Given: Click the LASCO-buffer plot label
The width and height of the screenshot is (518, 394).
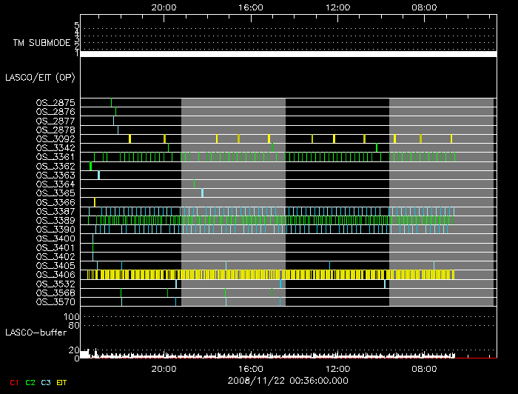Looking at the screenshot, I should tap(34, 332).
